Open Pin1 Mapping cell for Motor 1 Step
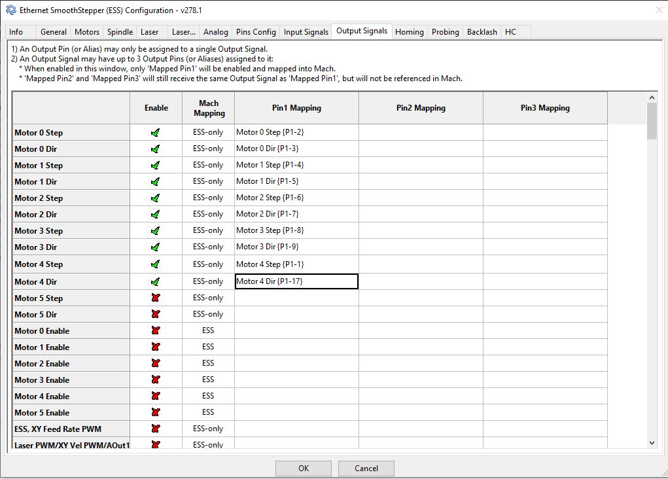The height and width of the screenshot is (479, 668). click(296, 165)
